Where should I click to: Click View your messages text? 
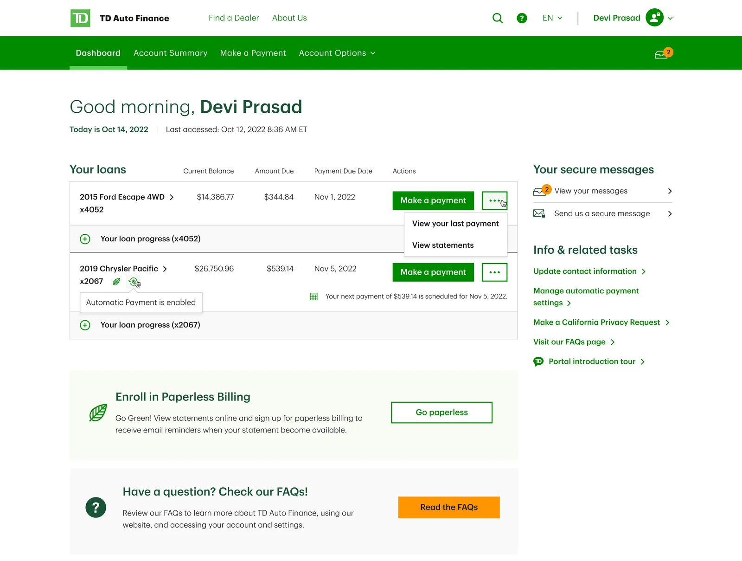[591, 191]
